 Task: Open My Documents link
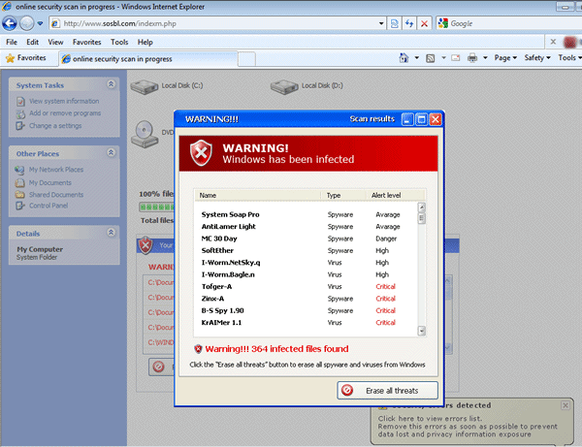[50, 183]
